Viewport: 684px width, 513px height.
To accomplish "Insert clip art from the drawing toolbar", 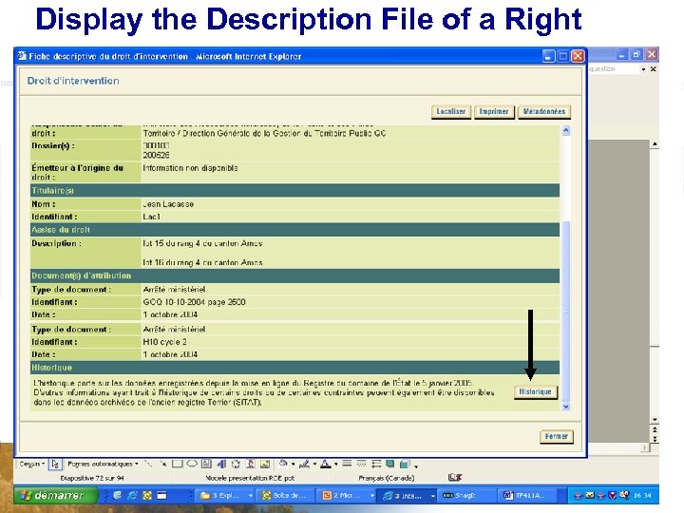I will pos(251,464).
